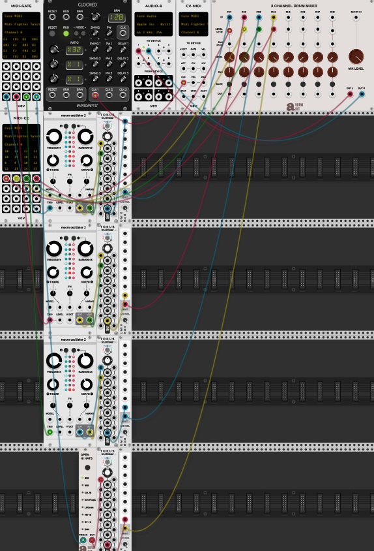
Task: Toggle the RUN button on Clocked
Action: pyautogui.click(x=66, y=33)
